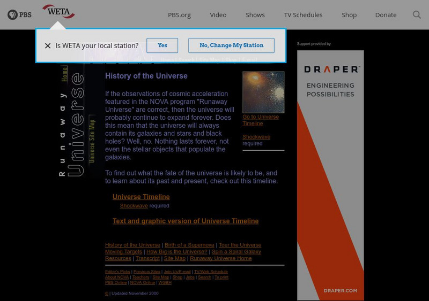Open Donate in the top navigation
Screen dimensions: 429x301
pyautogui.click(x=386, y=15)
